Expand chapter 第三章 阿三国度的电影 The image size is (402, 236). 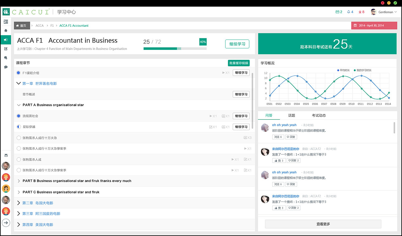19,214
